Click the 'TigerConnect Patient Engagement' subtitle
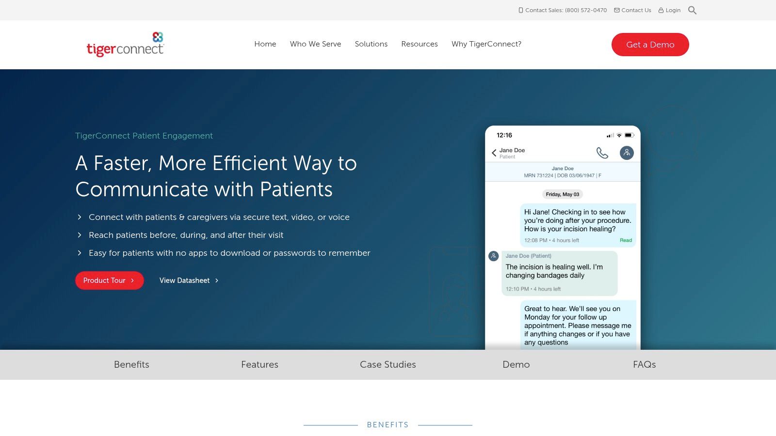Image resolution: width=776 pixels, height=436 pixels. 144,136
